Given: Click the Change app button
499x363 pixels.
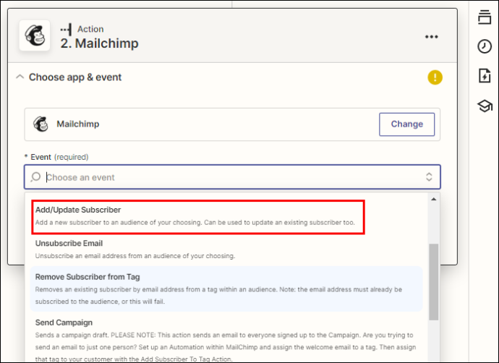Looking at the screenshot, I should tap(406, 124).
